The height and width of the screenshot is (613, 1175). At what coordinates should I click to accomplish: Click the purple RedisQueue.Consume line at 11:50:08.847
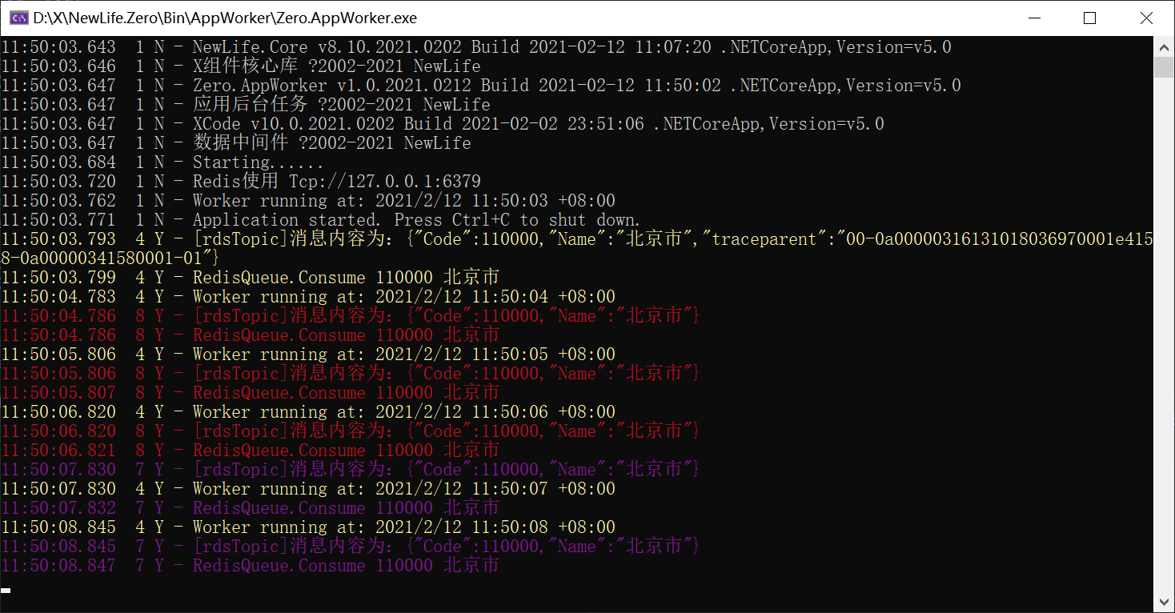click(x=346, y=566)
